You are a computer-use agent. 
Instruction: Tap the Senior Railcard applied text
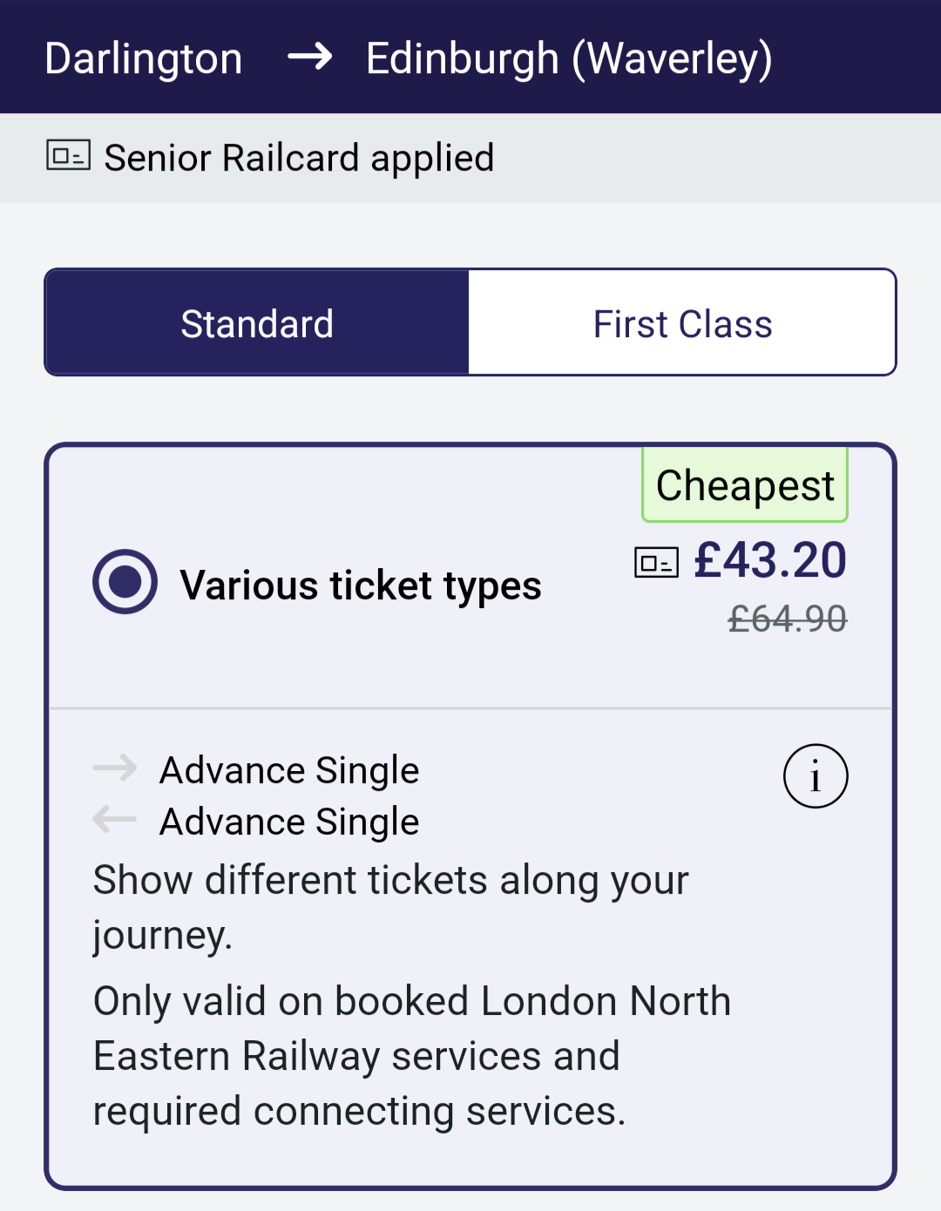click(299, 158)
